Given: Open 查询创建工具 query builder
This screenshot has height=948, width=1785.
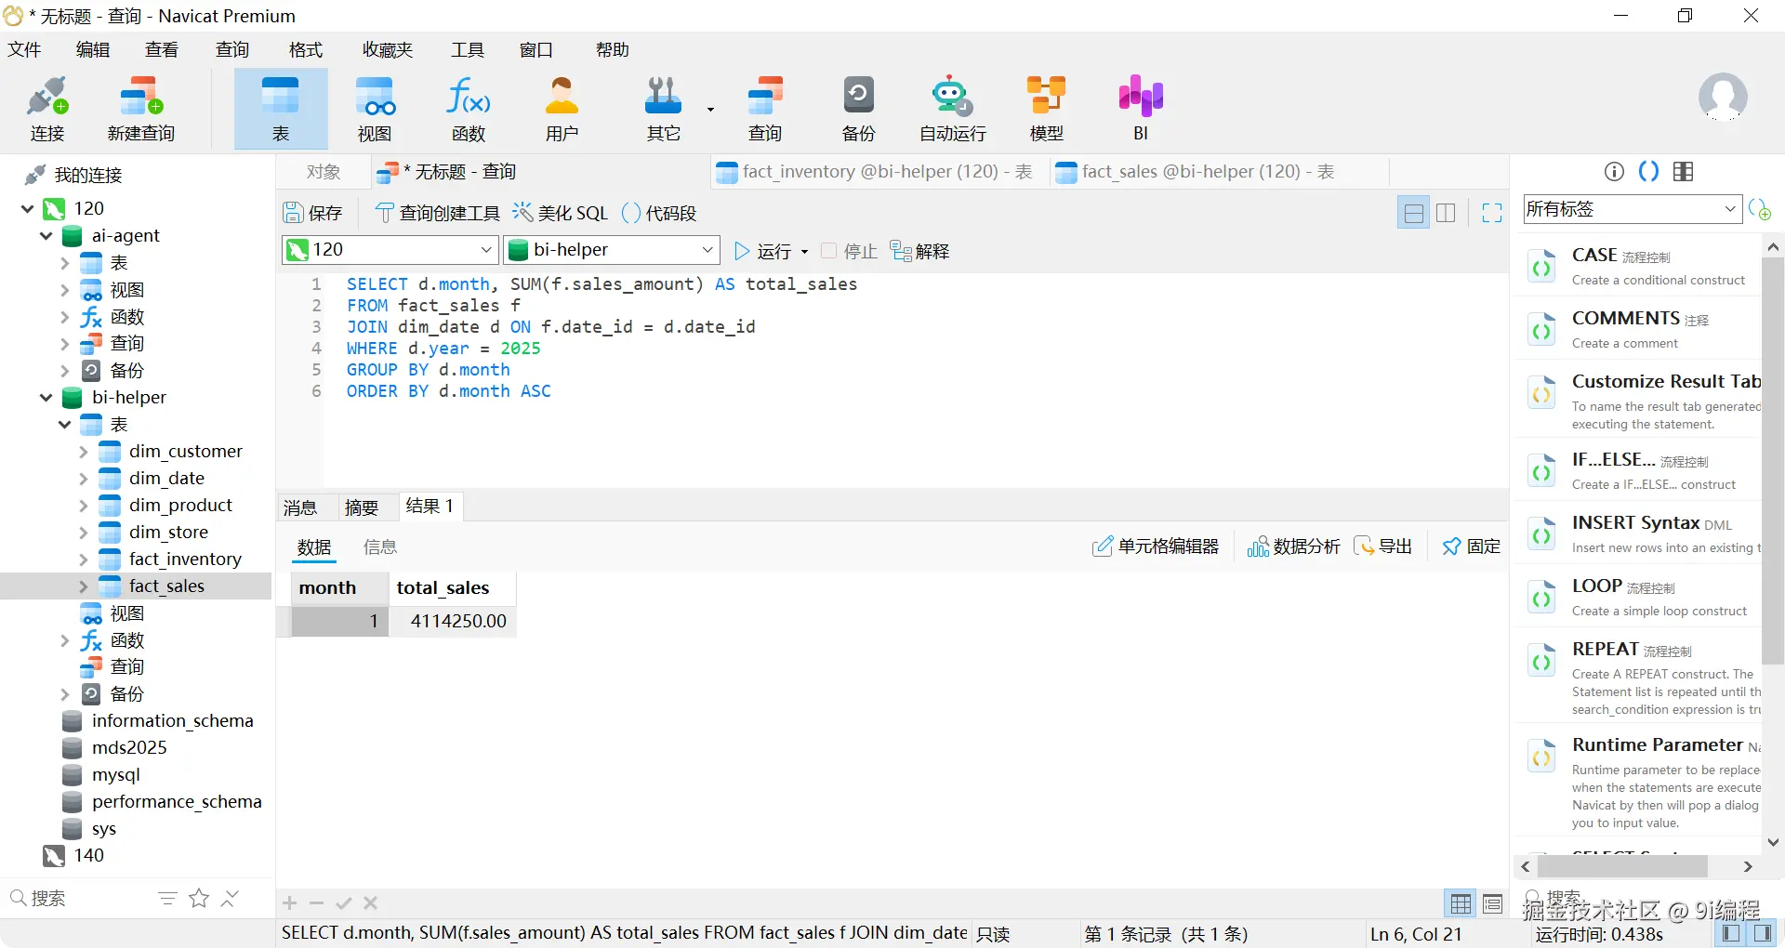Looking at the screenshot, I should pyautogui.click(x=437, y=213).
